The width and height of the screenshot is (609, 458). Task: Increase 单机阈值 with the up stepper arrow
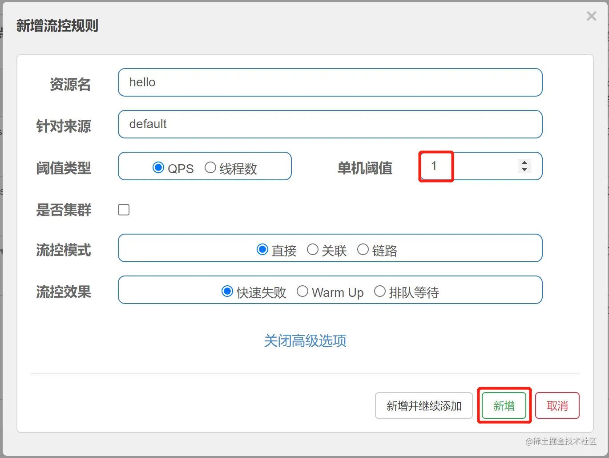point(524,163)
